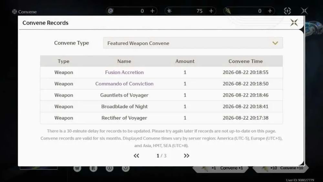Click the timestamp 2026-08-22 20:18:46
The width and height of the screenshot is (323, 182).
[245, 95]
